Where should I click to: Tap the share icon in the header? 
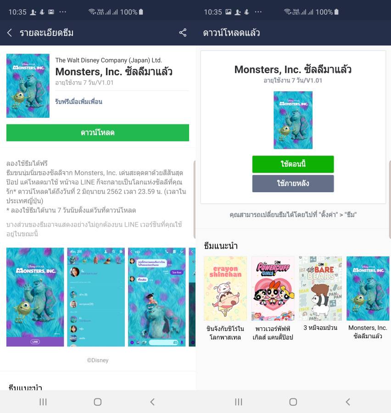tap(183, 33)
